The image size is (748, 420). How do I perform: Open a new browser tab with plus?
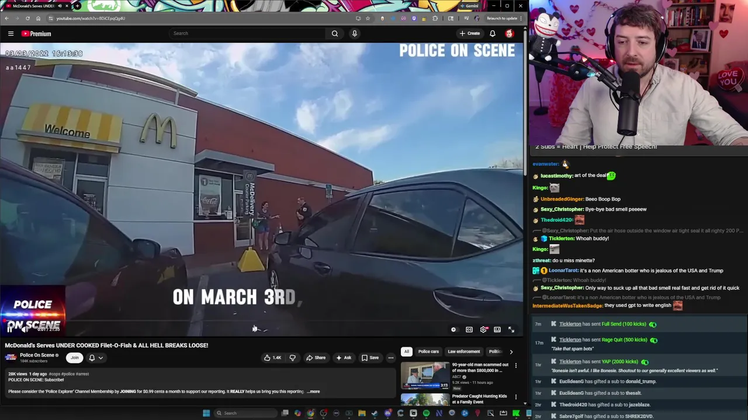click(x=77, y=6)
